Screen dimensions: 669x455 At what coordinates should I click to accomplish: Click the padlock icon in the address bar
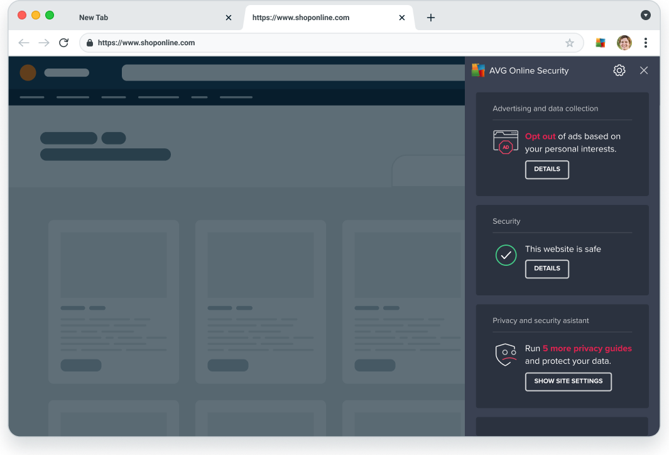[89, 43]
